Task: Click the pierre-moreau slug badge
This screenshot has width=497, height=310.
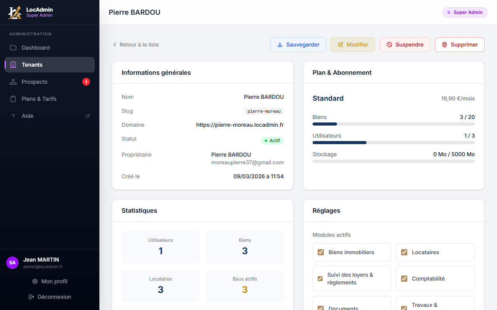Action: tap(264, 111)
